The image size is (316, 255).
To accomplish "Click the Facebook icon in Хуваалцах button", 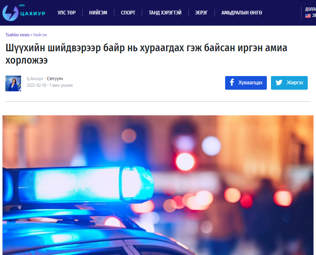I will (x=232, y=82).
